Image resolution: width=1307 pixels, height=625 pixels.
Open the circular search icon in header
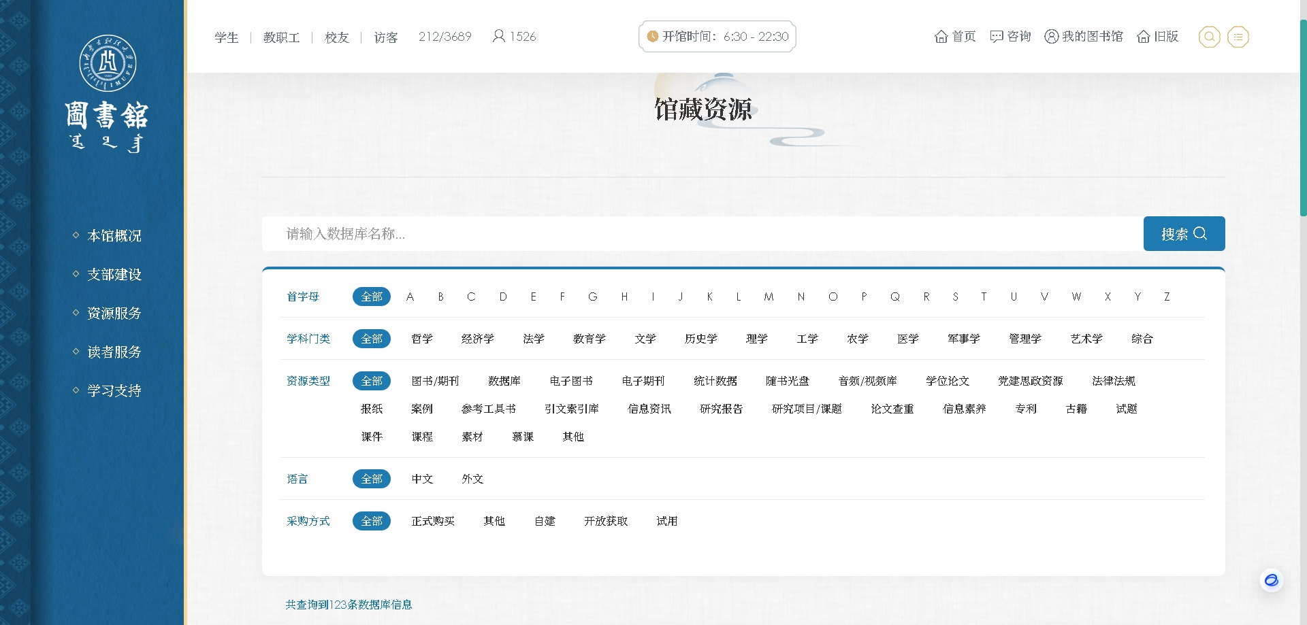(1209, 37)
